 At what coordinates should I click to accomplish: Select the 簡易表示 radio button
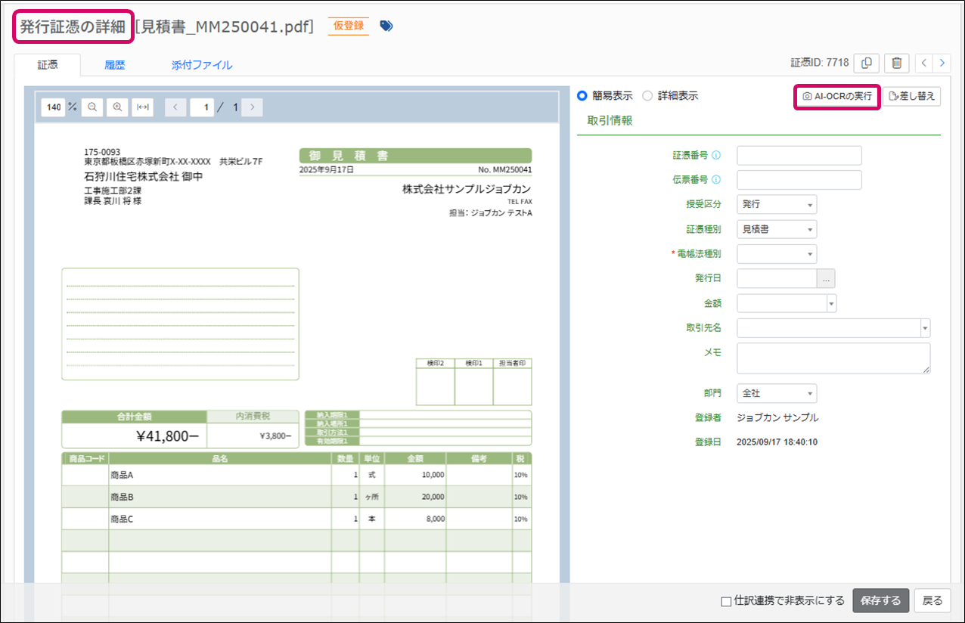click(582, 96)
